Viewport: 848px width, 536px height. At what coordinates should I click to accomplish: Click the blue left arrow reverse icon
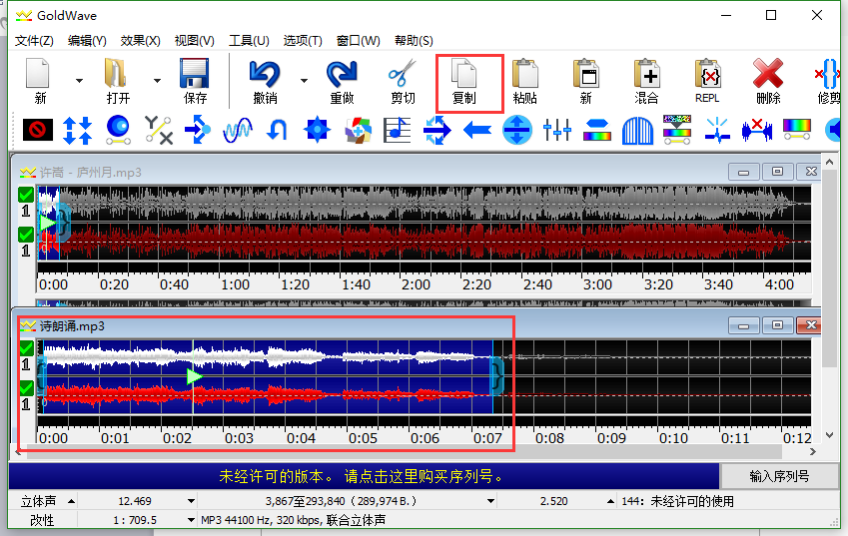point(477,130)
